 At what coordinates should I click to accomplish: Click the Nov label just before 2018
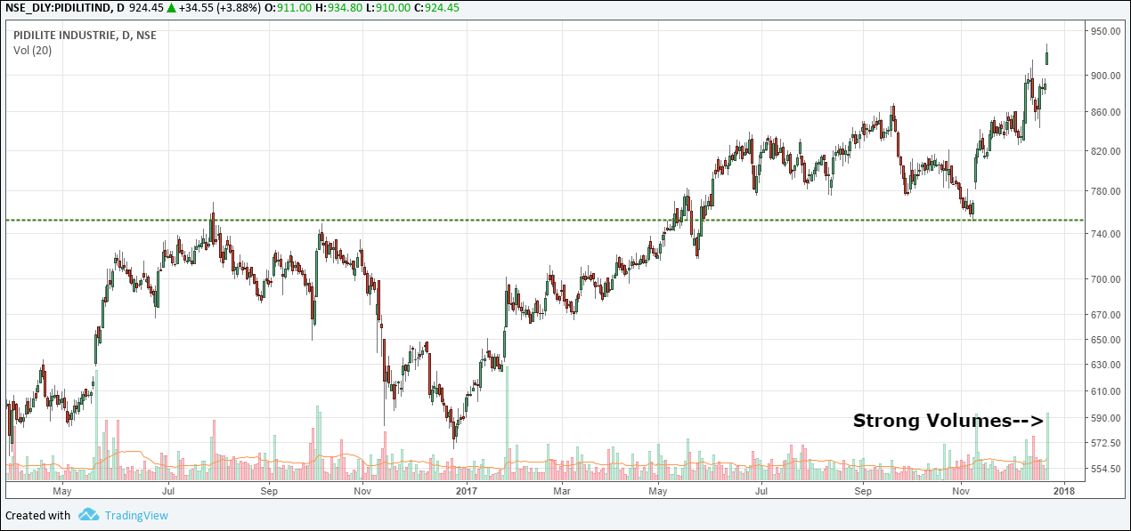pyautogui.click(x=961, y=490)
